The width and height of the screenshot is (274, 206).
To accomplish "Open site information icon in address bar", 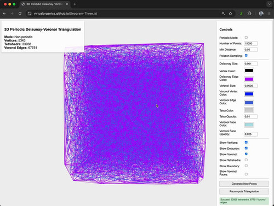I will pos(30,14).
